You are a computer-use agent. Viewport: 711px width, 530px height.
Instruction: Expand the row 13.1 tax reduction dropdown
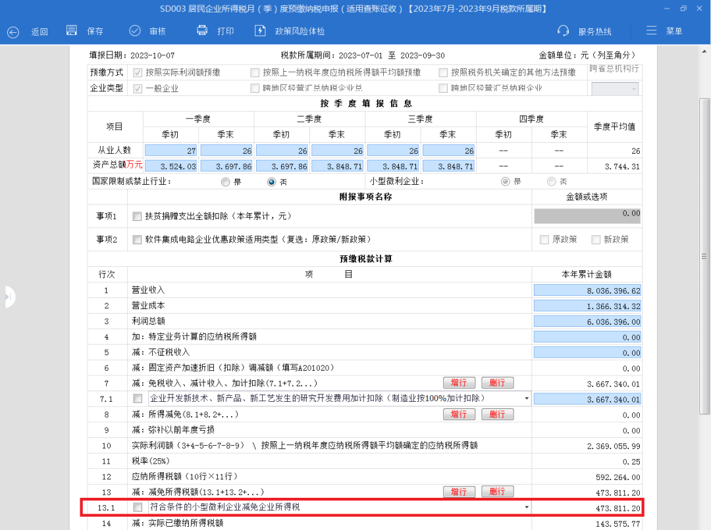point(526,508)
